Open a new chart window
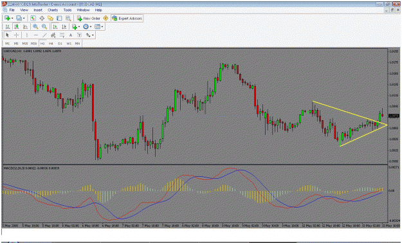This screenshot has height=243, width=402. pyautogui.click(x=7, y=18)
